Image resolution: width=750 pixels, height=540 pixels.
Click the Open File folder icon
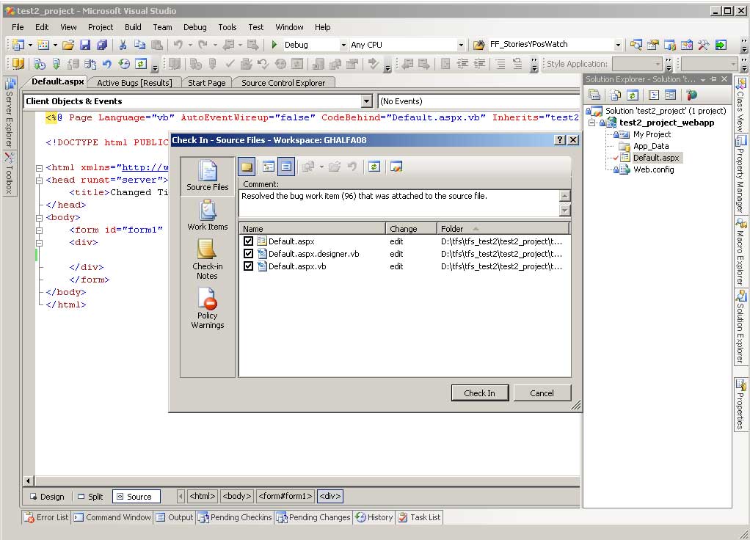pyautogui.click(x=68, y=45)
